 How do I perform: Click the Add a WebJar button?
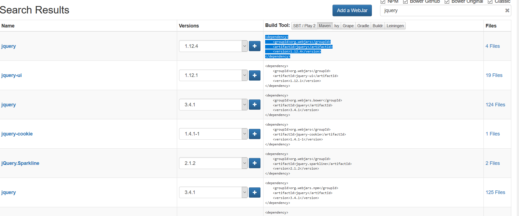point(352,10)
